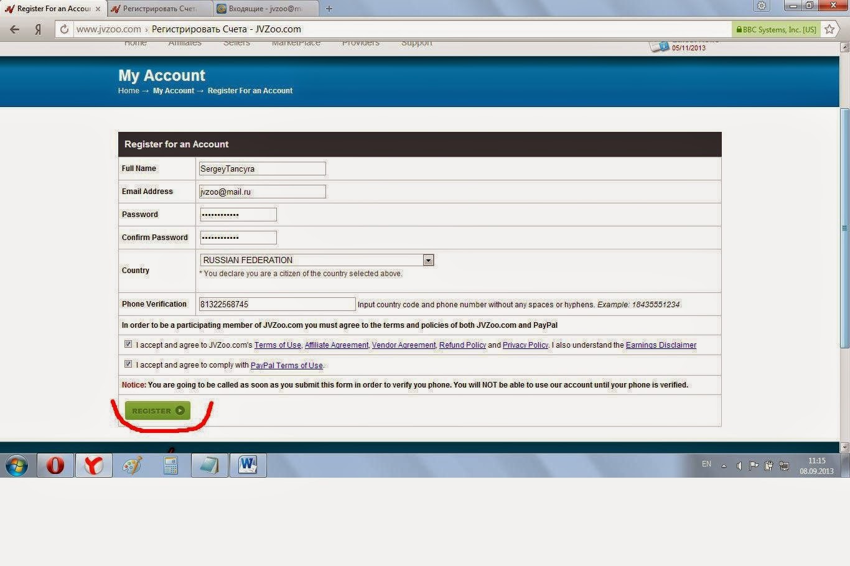Close the Register For an Account tab
Image resolution: width=850 pixels, height=566 pixels.
pos(98,9)
